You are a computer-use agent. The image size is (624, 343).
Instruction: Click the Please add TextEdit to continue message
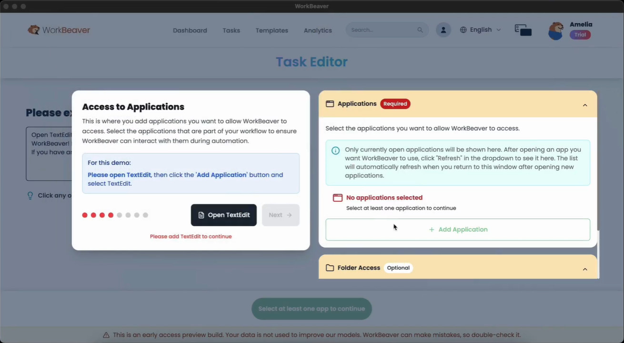(191, 236)
